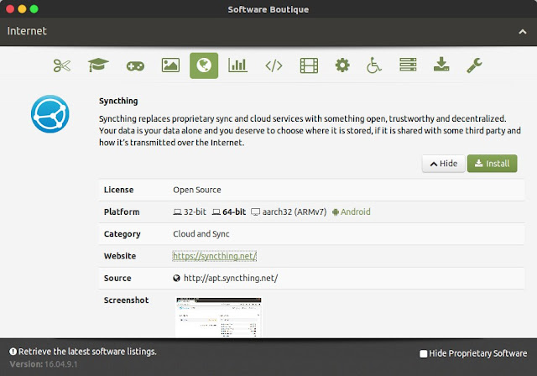Hide the Syncthing details
Viewport: 537px width, 376px height.
tap(444, 164)
